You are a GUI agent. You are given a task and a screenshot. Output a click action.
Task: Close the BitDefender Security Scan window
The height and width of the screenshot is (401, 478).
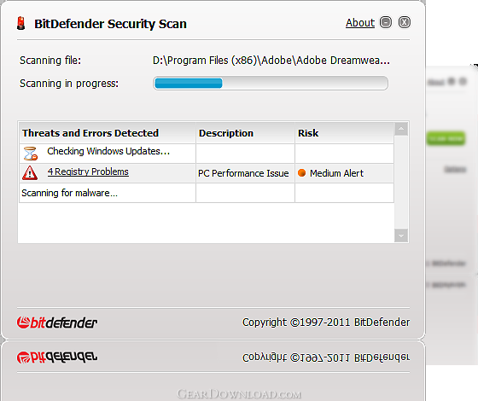(405, 22)
